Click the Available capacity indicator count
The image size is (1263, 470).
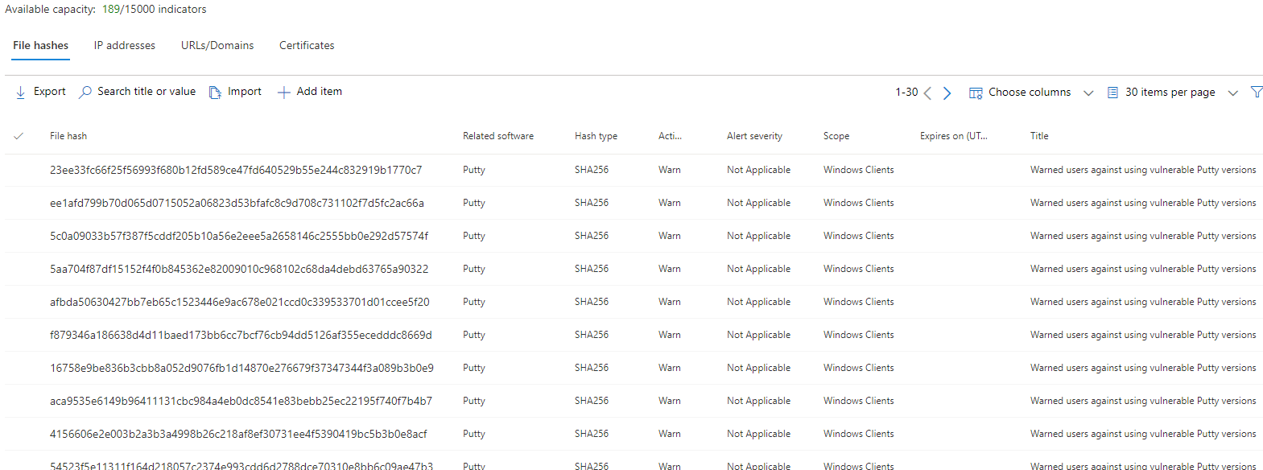(154, 10)
